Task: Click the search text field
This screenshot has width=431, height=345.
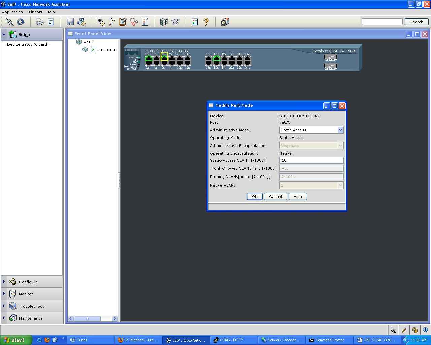Action: tap(382, 22)
